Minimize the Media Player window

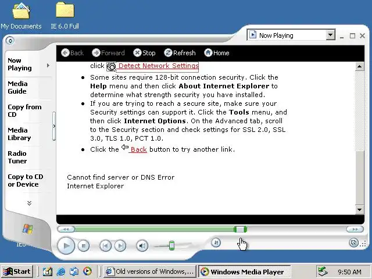(x=342, y=36)
